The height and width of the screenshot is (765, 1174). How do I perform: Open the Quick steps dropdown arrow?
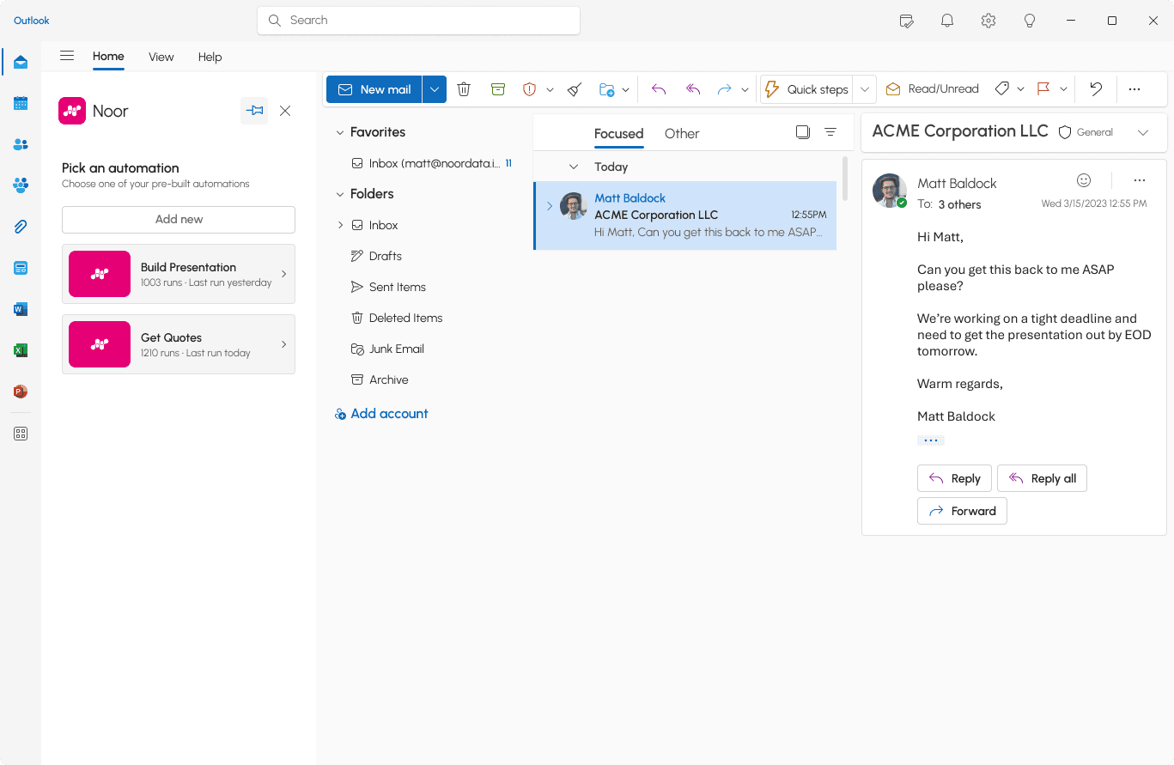point(865,89)
